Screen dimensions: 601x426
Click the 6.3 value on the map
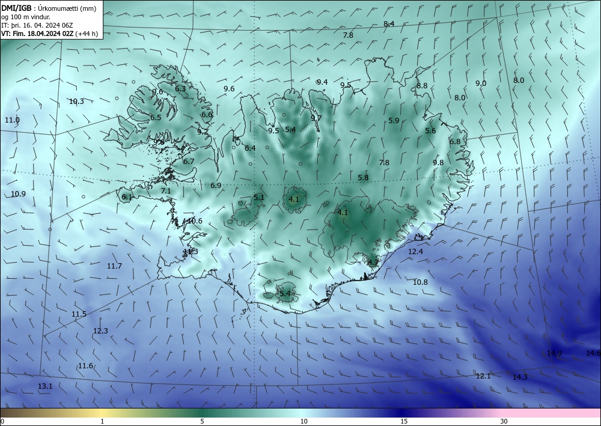click(180, 88)
